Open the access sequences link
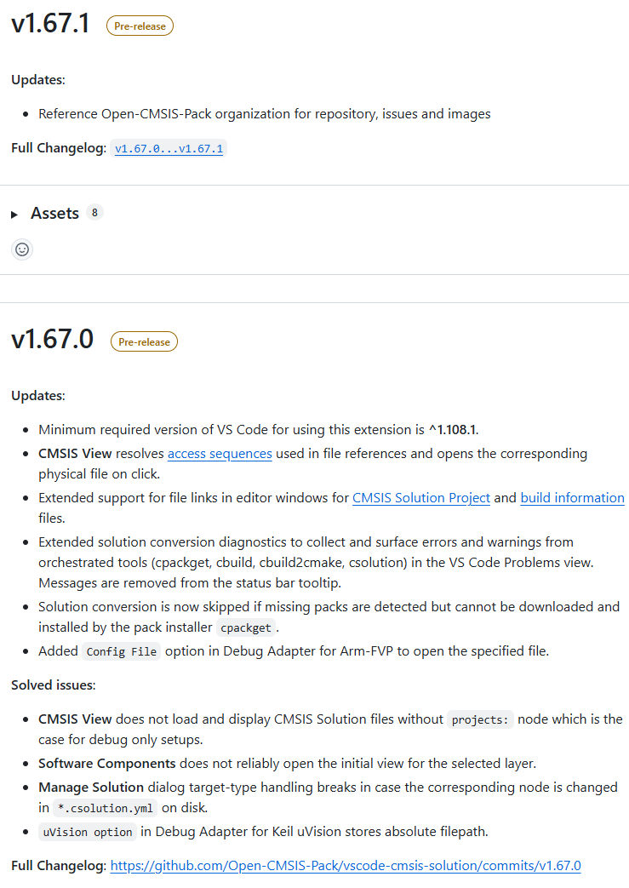The width and height of the screenshot is (629, 888). click(220, 453)
